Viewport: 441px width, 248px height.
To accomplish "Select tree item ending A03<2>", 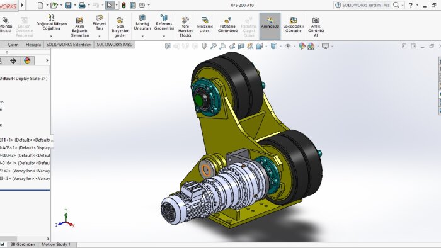I will (x=25, y=147).
